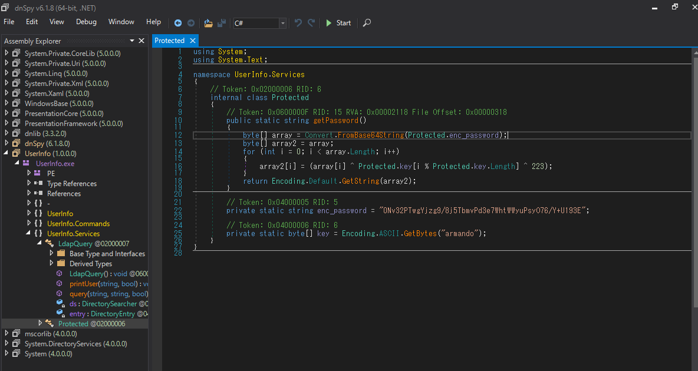The height and width of the screenshot is (371, 698).
Task: Select PresentationFramework (5.0.0.0) tree item
Action: coord(74,123)
